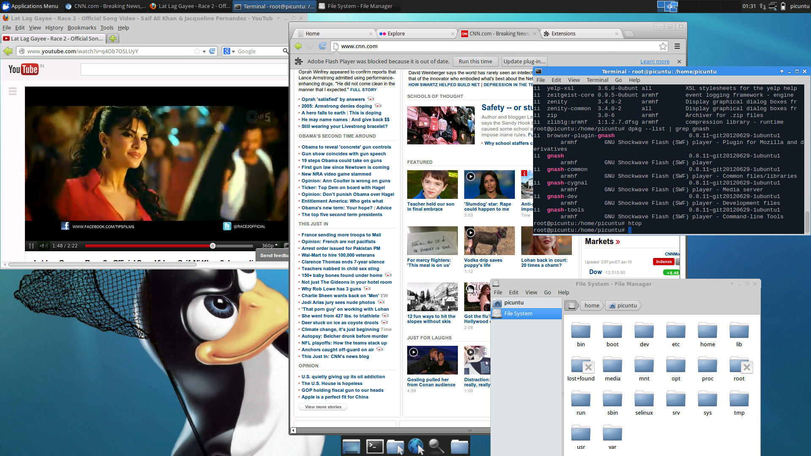811x456 pixels.
Task: Reload the CNN page in Chromium
Action: coord(322,46)
